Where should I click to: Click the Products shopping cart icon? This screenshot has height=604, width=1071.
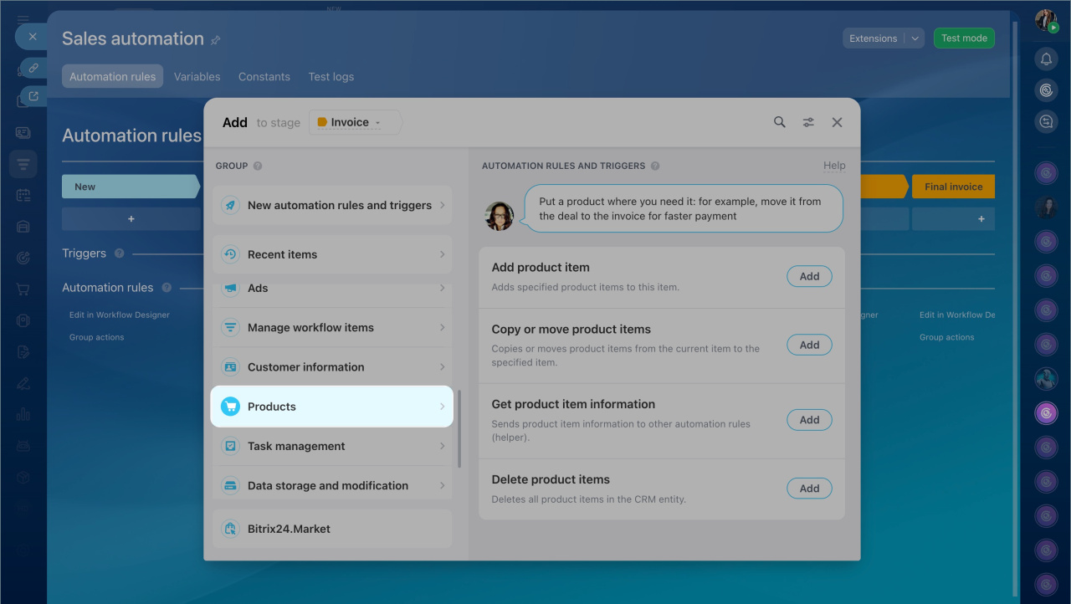(230, 407)
